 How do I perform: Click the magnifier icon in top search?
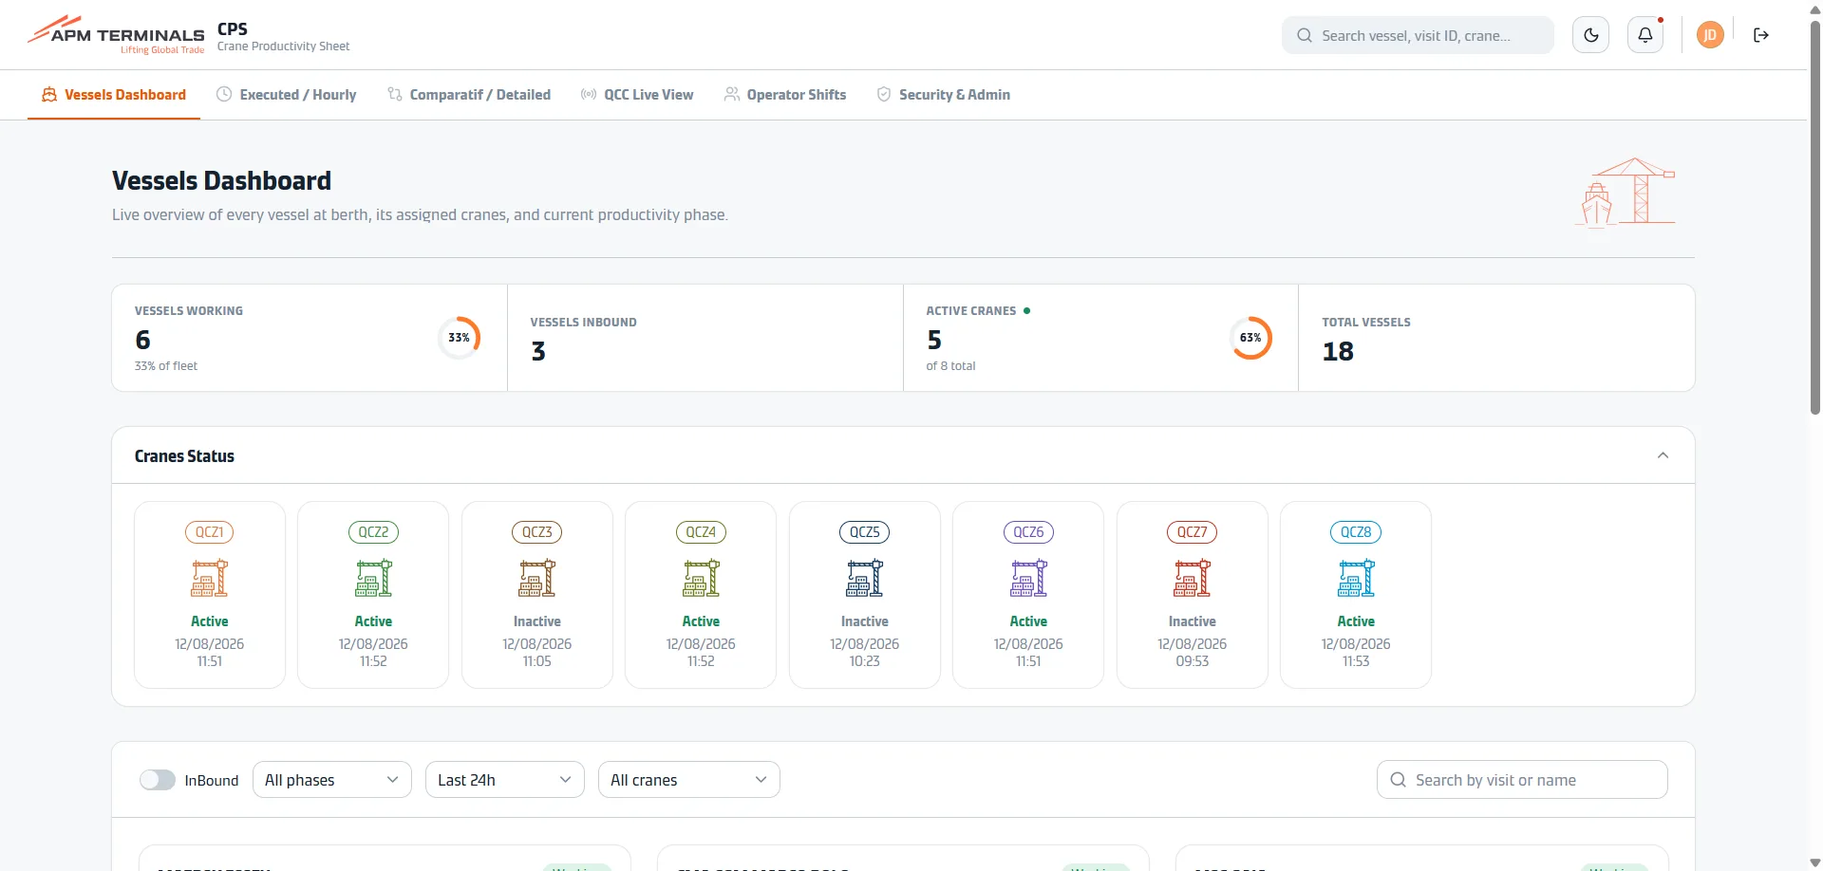[1305, 35]
